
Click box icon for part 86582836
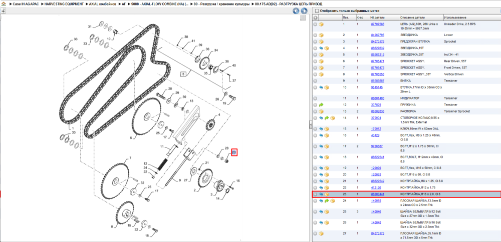pos(321,111)
